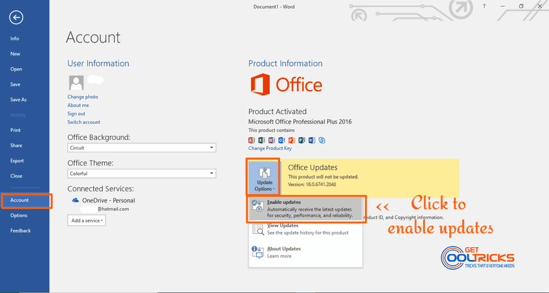Click Microsoft Office Professional Plus 2016 text
The image size is (549, 293).
(x=300, y=122)
